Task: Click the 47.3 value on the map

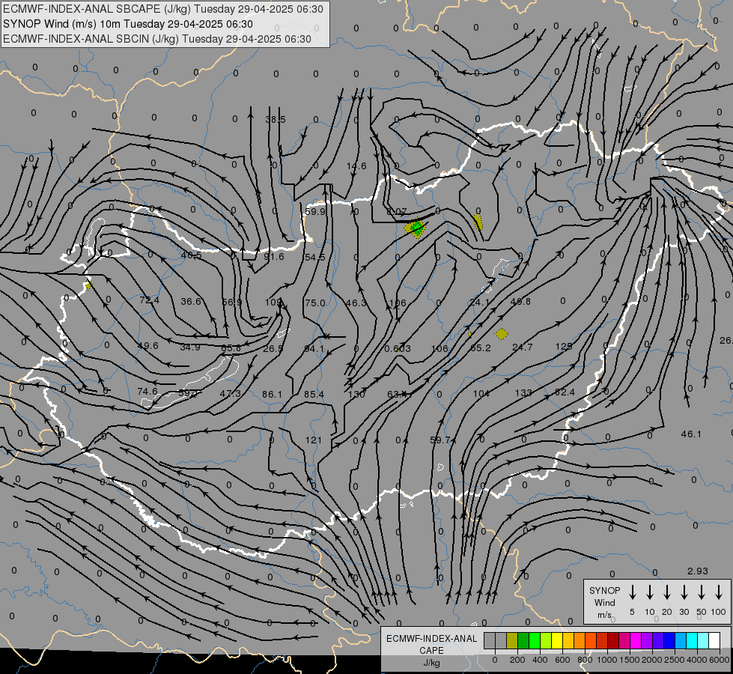Action: (230, 393)
